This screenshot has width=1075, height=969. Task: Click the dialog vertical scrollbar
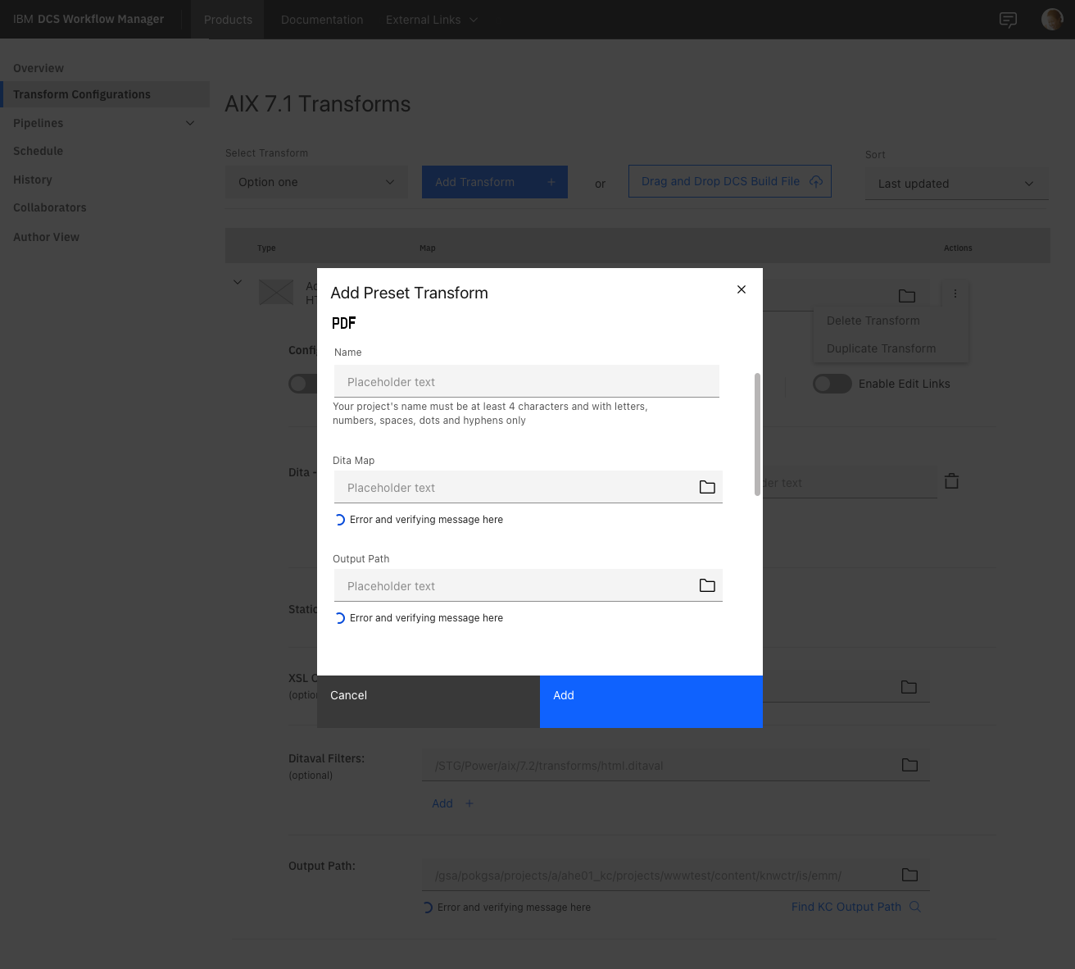point(757,434)
